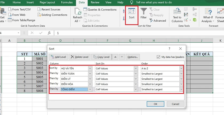The image size is (224, 115).
Task: Click the Forecast Sheet button
Action: (x=220, y=15)
